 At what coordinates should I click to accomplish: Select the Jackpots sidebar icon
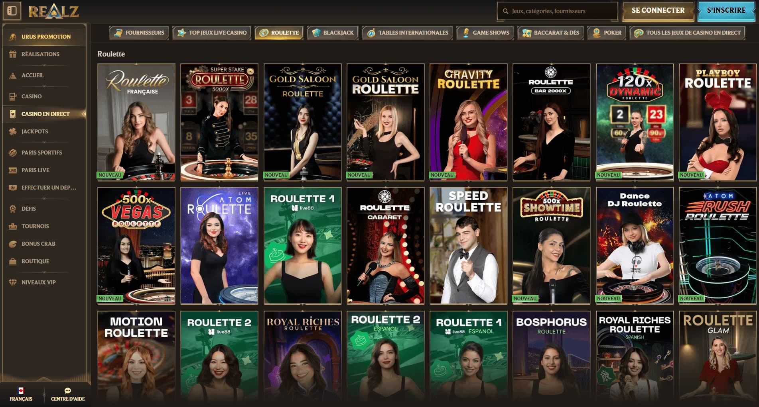pos(13,131)
